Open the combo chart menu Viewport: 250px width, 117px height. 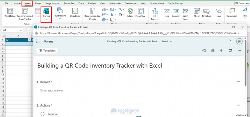(122, 15)
